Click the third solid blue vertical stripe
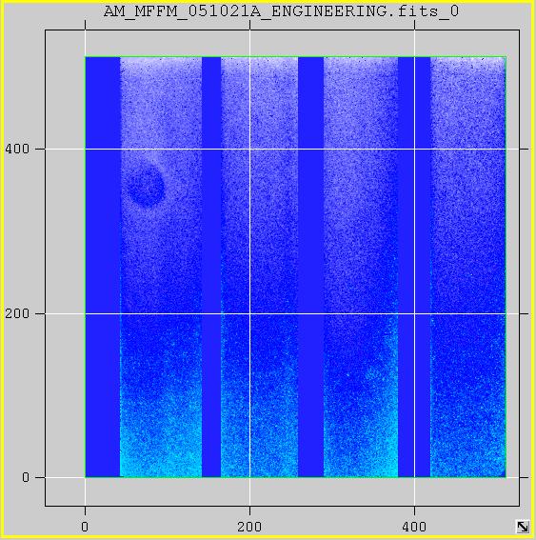 click(311, 267)
